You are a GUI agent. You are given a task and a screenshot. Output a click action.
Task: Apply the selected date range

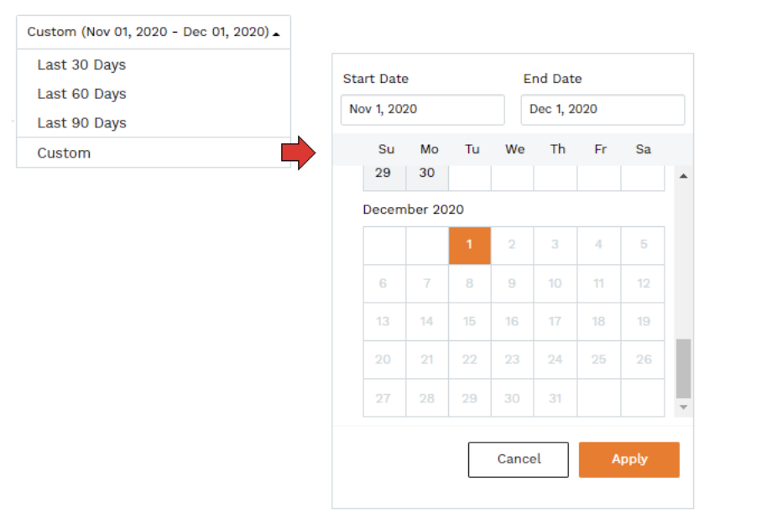pyautogui.click(x=628, y=459)
